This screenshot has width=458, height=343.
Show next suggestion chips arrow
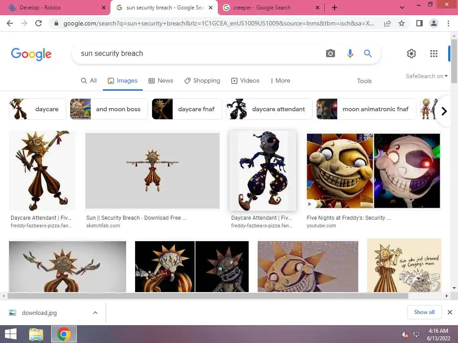point(444,111)
